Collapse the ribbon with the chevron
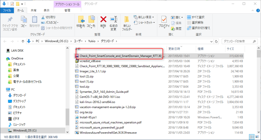 [x=253, y=10]
